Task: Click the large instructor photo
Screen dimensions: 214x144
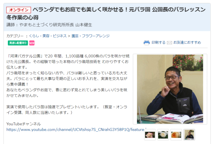Action: [x=170, y=89]
